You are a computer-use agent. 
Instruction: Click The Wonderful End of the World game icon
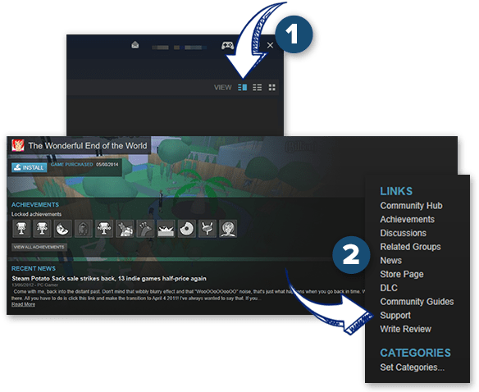tap(18, 145)
